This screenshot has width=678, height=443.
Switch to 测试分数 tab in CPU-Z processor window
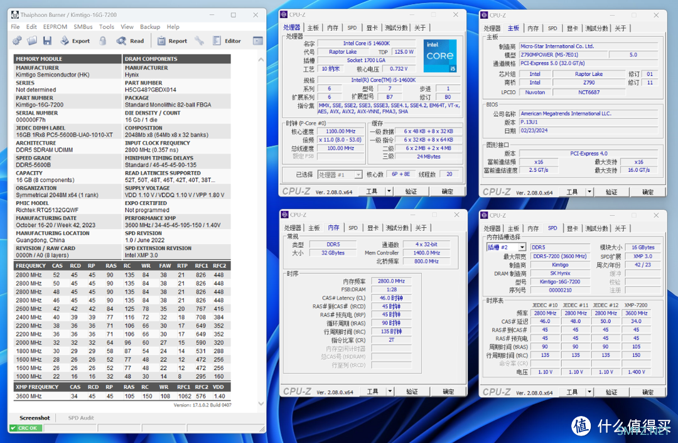[396, 28]
